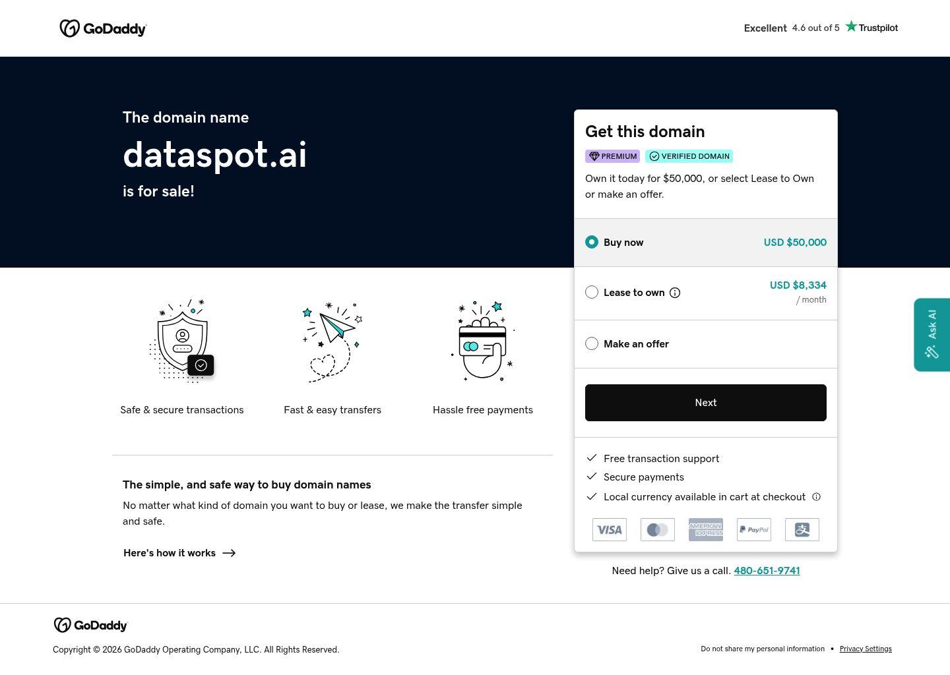
Task: Click the GoDaddy logo in the footer
Action: pyautogui.click(x=90, y=625)
